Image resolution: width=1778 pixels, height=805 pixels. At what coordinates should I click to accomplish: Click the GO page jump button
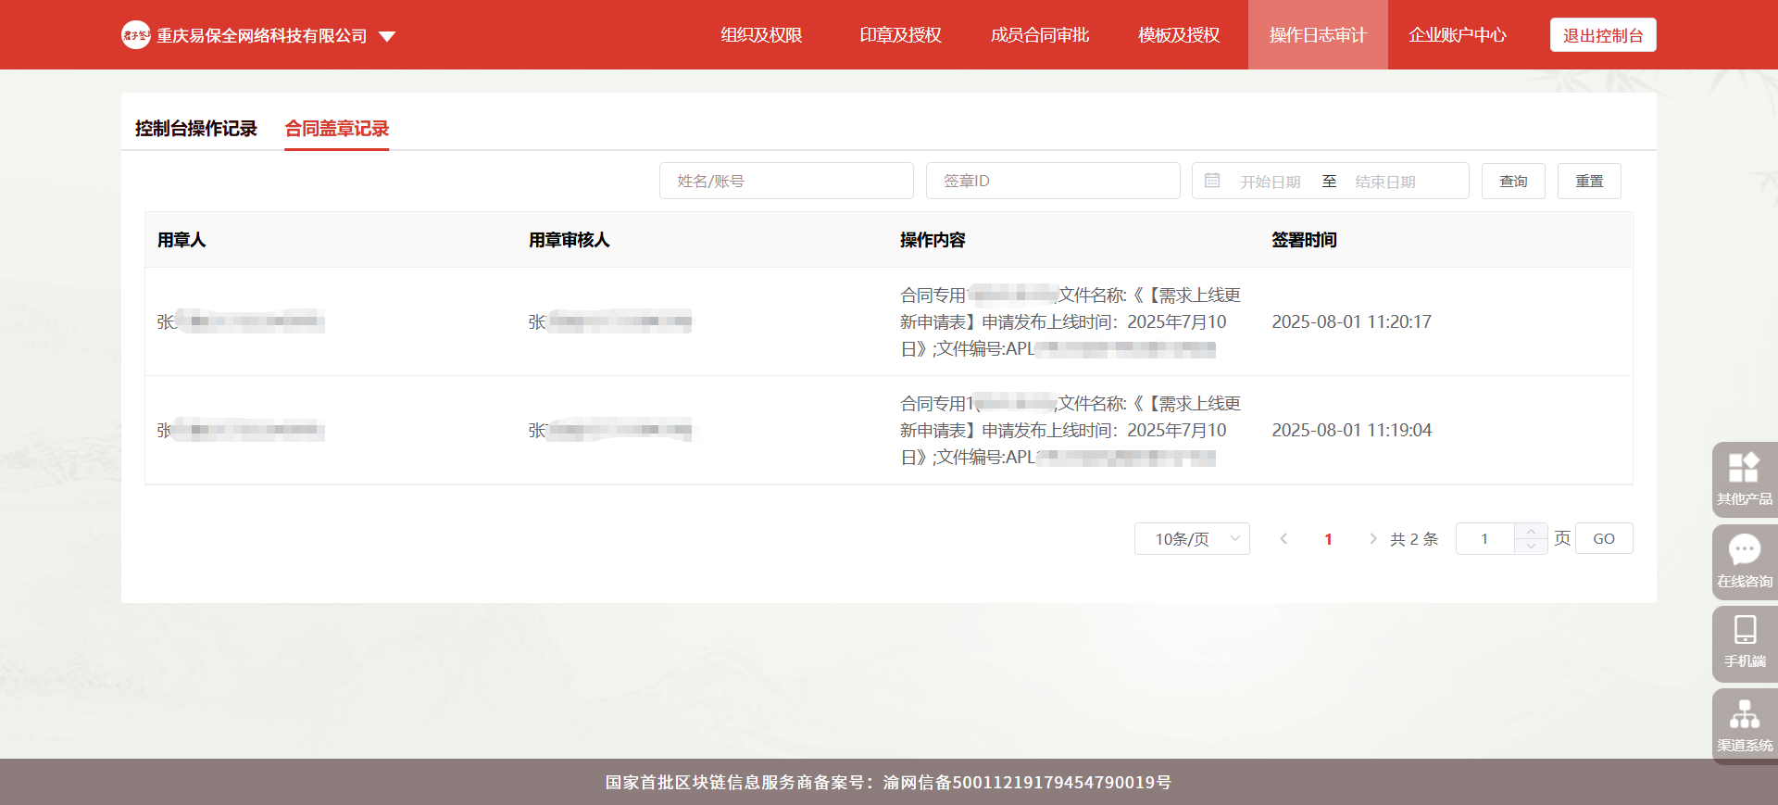click(1604, 539)
